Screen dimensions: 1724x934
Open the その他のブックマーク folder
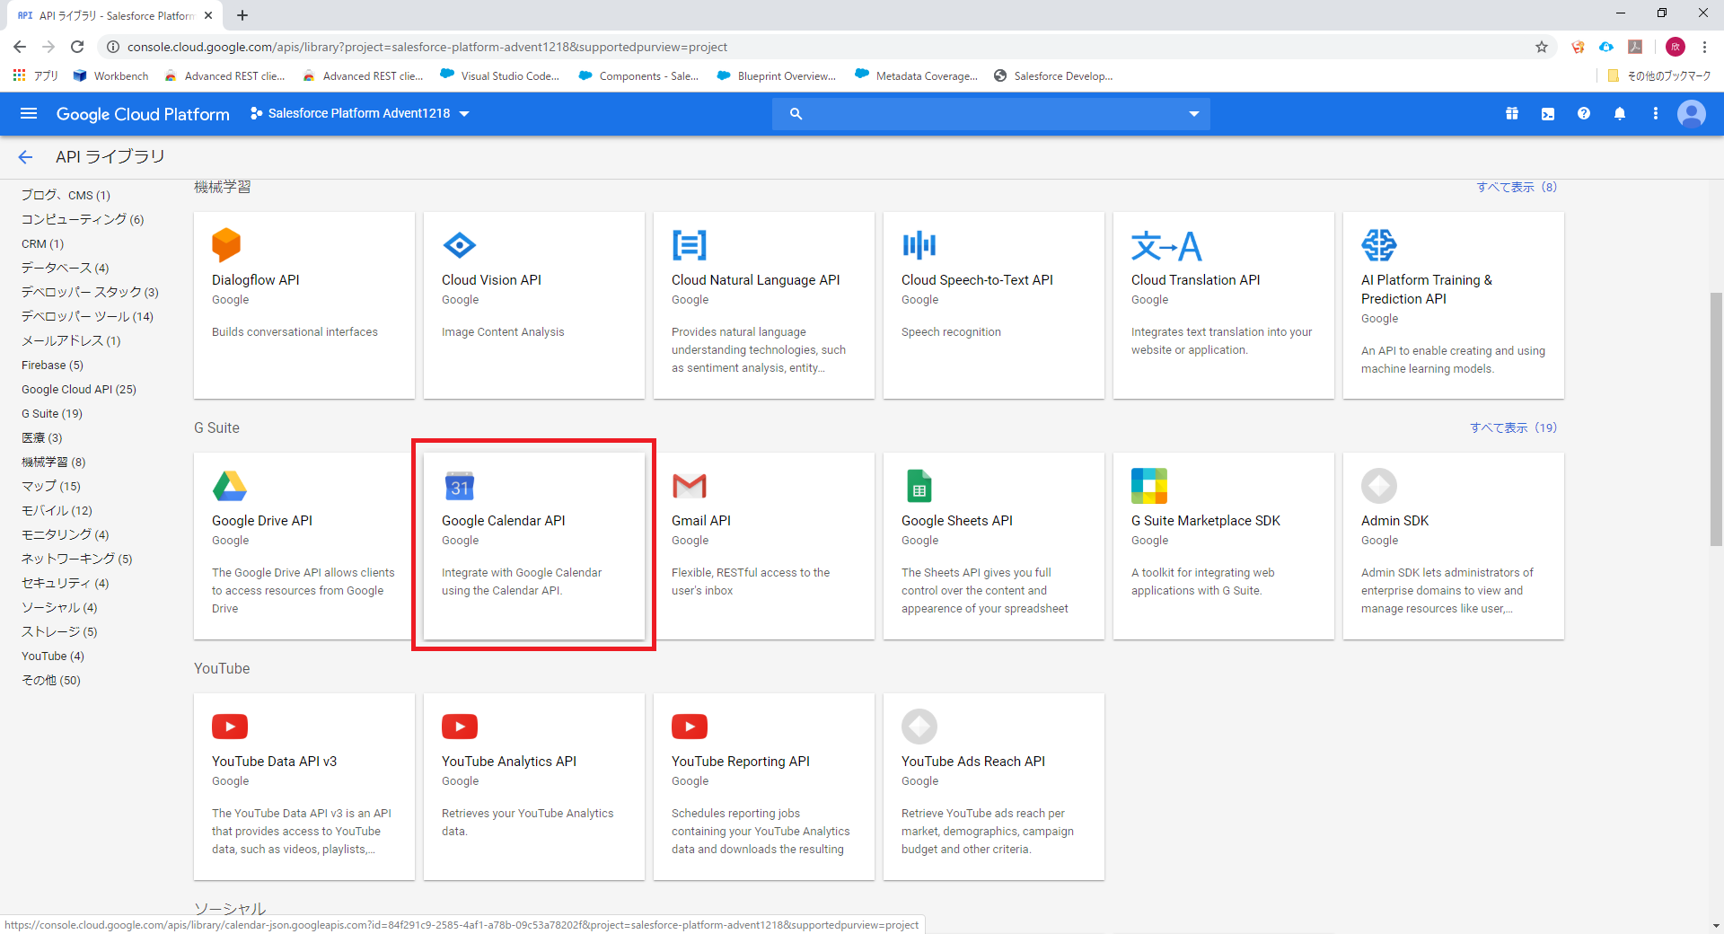1659,76
